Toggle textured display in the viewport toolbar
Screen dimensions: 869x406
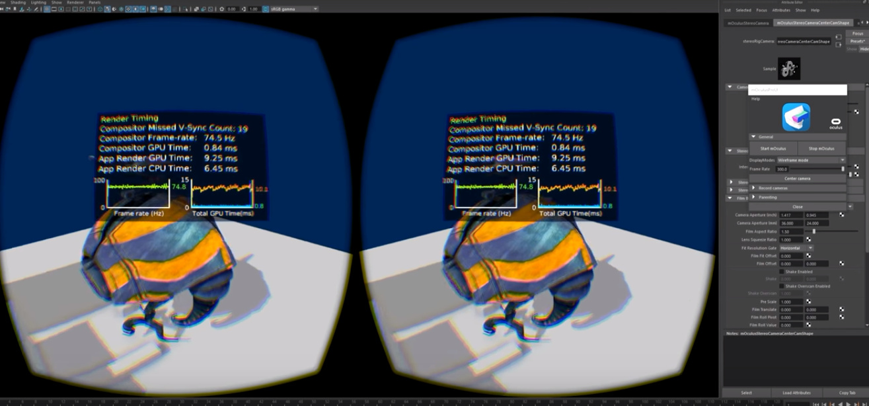click(x=128, y=9)
